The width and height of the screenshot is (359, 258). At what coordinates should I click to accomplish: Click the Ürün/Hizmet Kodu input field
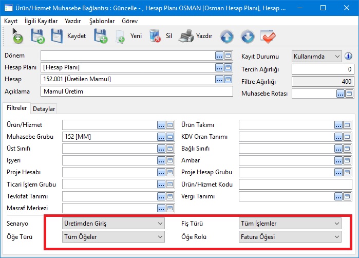point(295,185)
